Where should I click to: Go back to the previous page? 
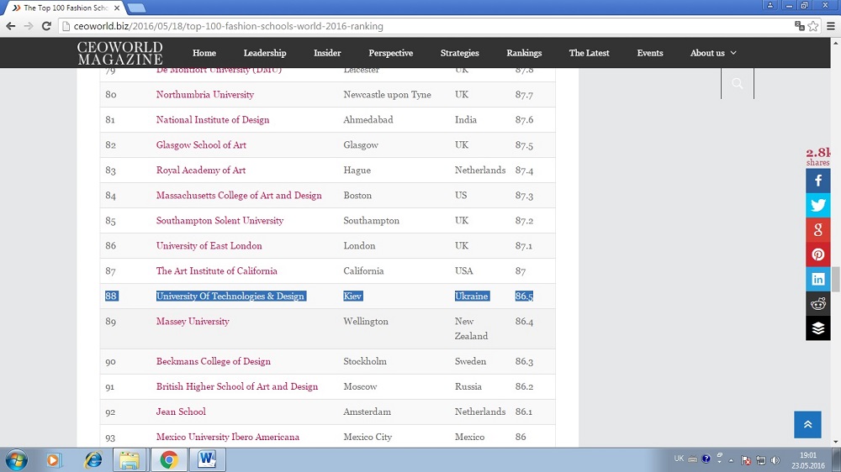point(11,26)
